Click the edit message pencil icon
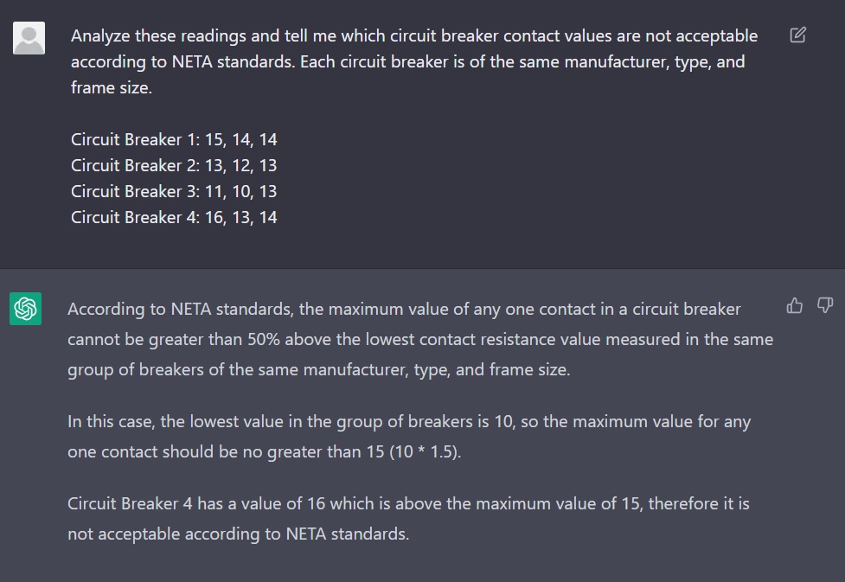This screenshot has height=582, width=845. 798,35
